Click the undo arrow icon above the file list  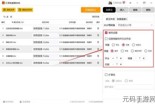pyautogui.click(x=5, y=17)
